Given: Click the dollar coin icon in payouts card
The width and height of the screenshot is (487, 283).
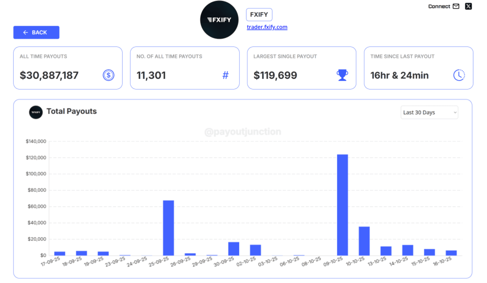Looking at the screenshot, I should pyautogui.click(x=108, y=75).
